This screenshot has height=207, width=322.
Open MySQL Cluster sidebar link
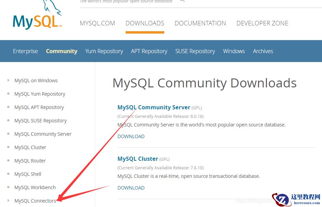(x=30, y=147)
